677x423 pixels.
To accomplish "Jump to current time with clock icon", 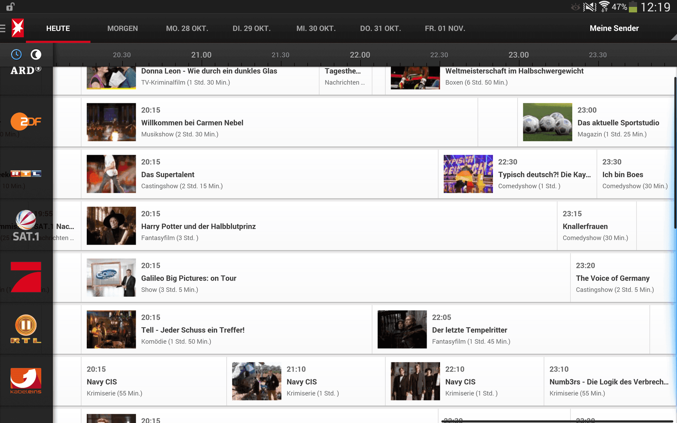I will (16, 55).
